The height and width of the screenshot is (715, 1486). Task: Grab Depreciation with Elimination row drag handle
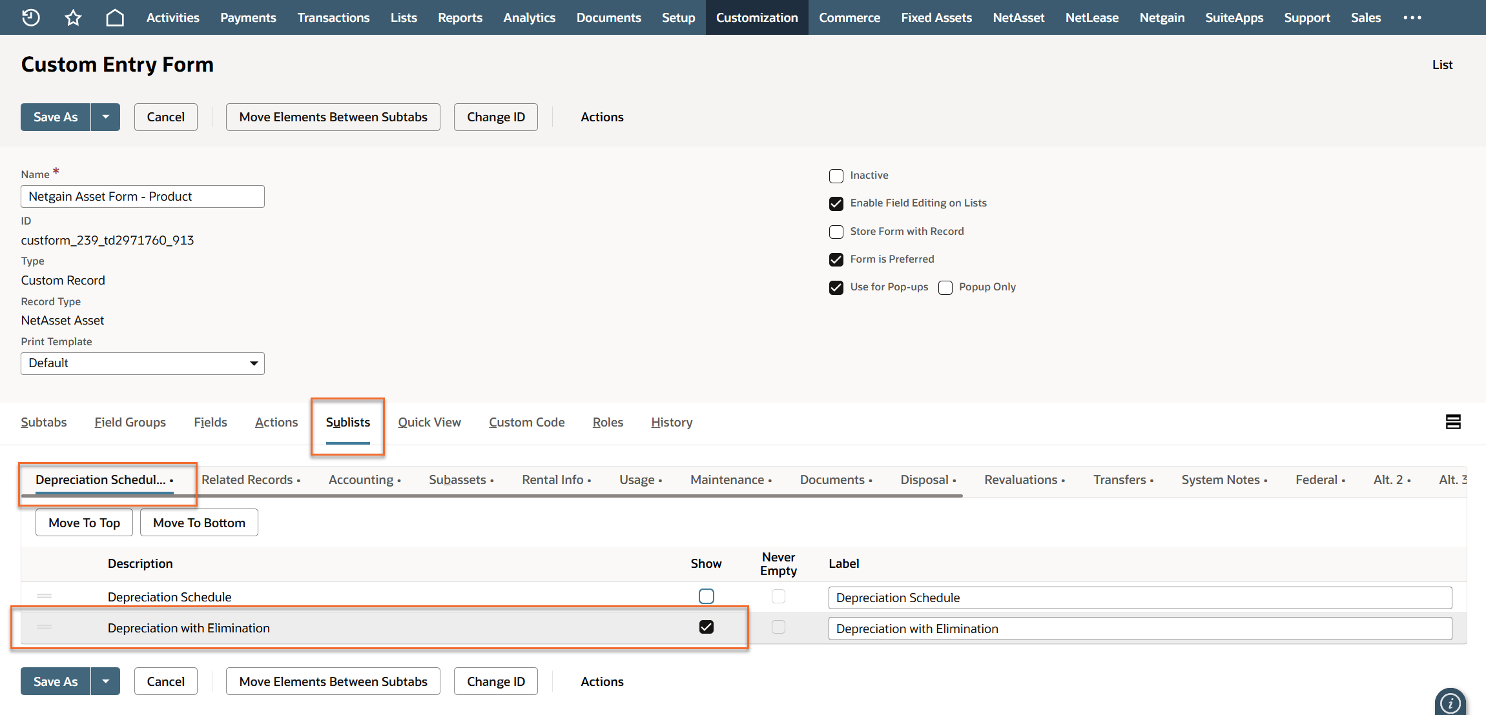(44, 627)
